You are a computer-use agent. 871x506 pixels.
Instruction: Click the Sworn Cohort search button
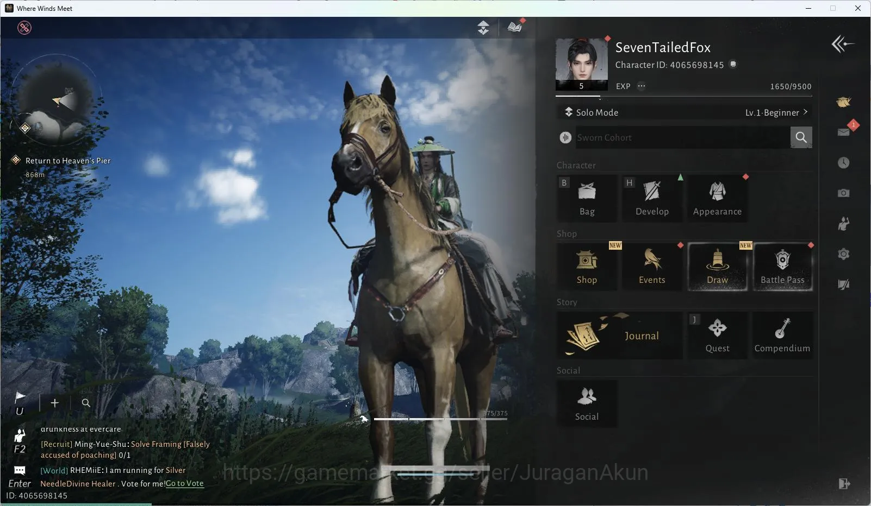click(801, 137)
